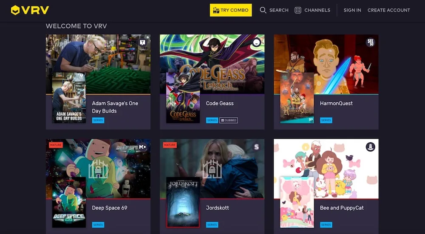Viewport: 425px width, 234px height.
Task: Click the Shudder channel badge on Jordskott card
Action: [256, 147]
